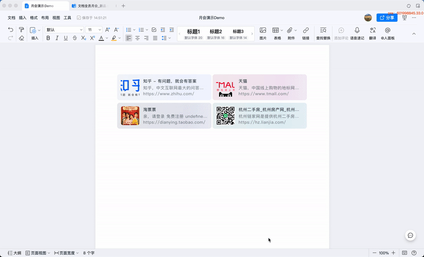The image size is (424, 257).
Task: Start presentation mode icon beside 分享
Action: 404,18
